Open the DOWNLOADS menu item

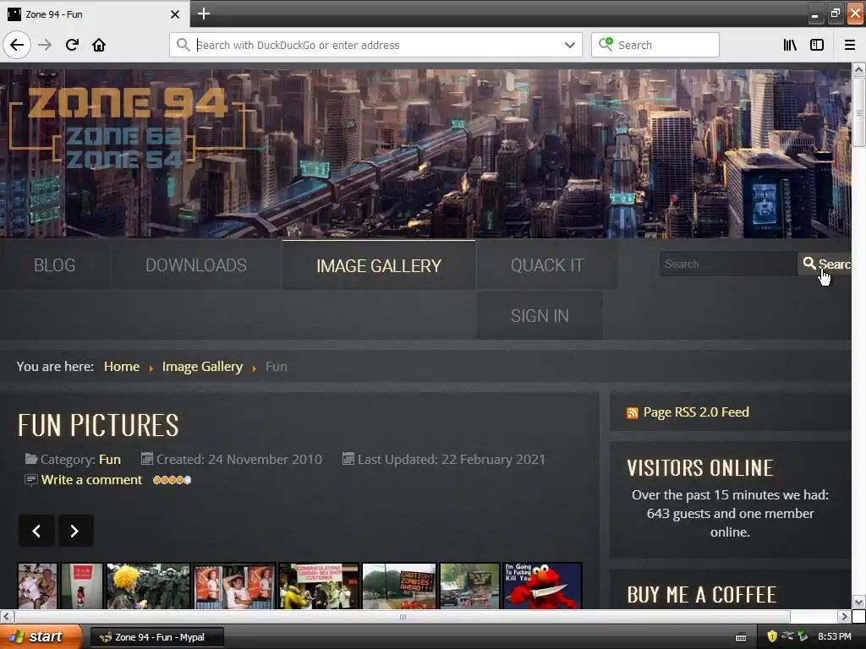(196, 265)
